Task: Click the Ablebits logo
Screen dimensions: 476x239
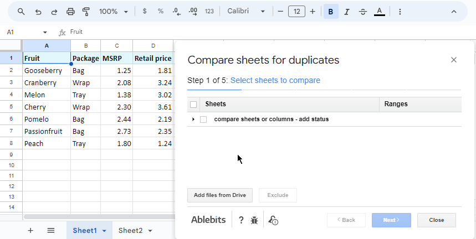Action: tap(208, 220)
